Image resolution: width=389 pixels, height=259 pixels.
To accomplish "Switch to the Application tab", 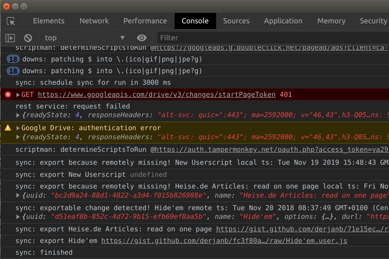I will tap(283, 21).
